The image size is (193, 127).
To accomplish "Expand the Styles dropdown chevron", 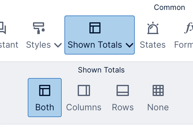I will [x=58, y=45].
